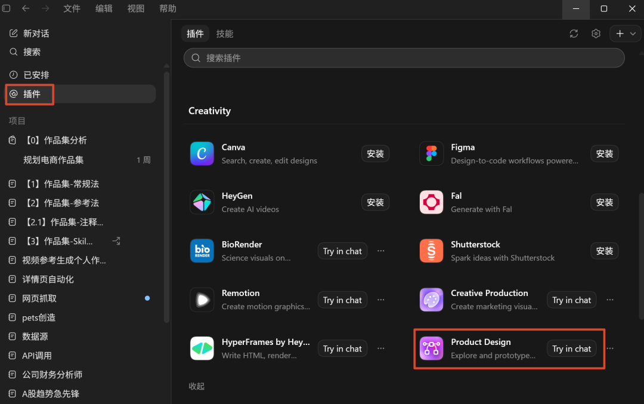The height and width of the screenshot is (404, 644).
Task: Switch to the 技能 tab
Action: coord(225,33)
